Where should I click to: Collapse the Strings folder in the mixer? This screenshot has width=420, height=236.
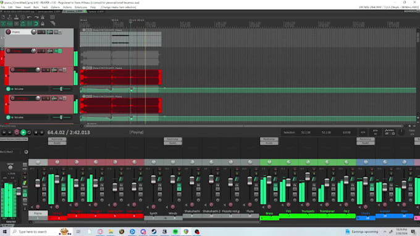(x=50, y=218)
